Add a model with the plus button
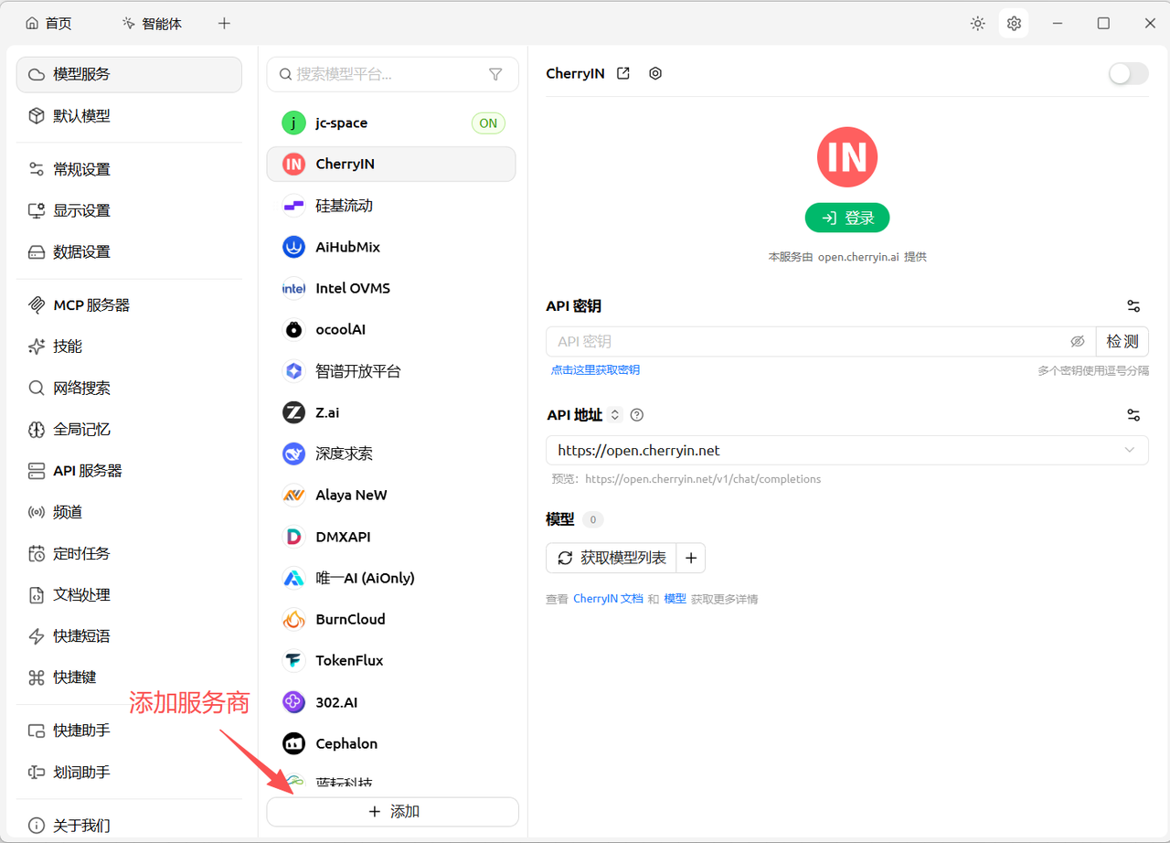The width and height of the screenshot is (1170, 843). (691, 558)
